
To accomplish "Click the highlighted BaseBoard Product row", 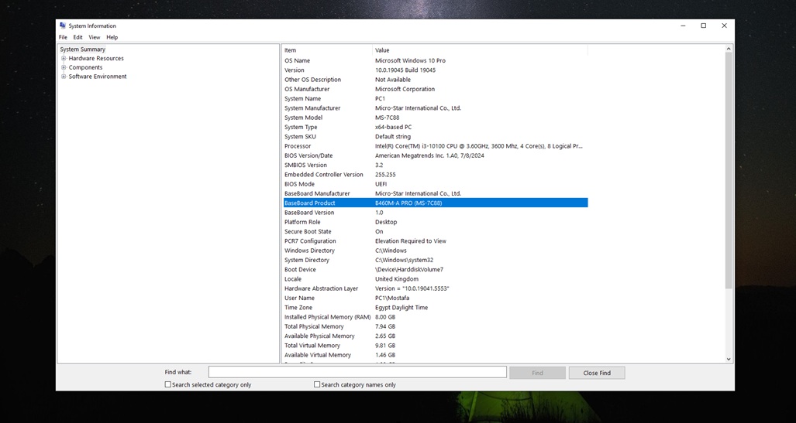I will tap(436, 203).
